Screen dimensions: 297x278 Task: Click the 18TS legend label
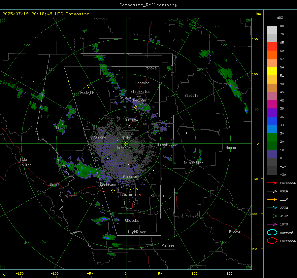(x=284, y=224)
